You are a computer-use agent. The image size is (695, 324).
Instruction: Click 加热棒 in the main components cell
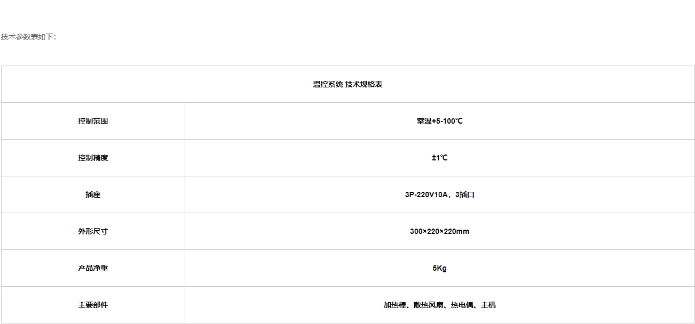(x=394, y=305)
